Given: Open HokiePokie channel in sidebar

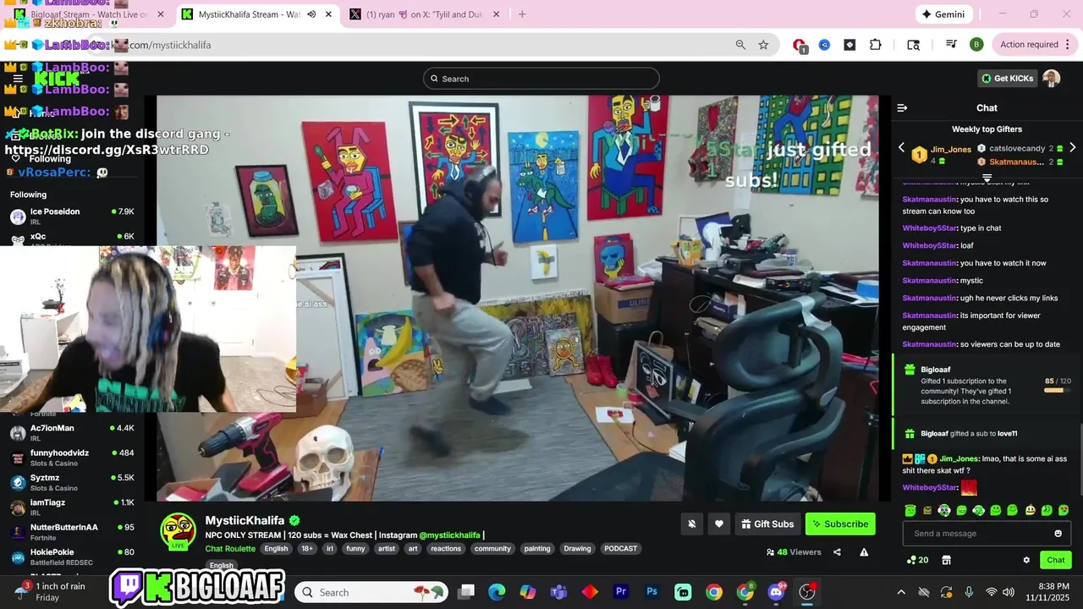Looking at the screenshot, I should point(72,557).
